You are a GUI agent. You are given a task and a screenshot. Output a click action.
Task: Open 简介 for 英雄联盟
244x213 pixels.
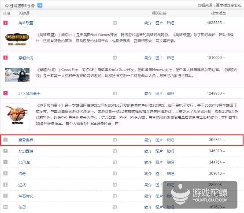(x=148, y=23)
